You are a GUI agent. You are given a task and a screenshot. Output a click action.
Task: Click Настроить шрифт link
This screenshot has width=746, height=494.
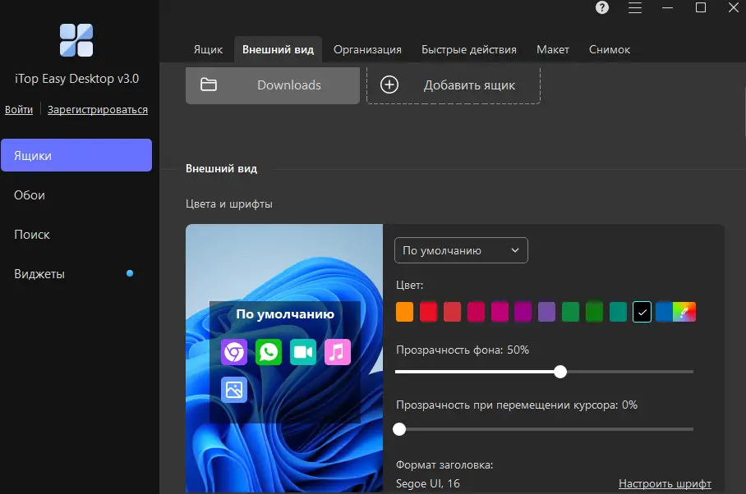665,483
